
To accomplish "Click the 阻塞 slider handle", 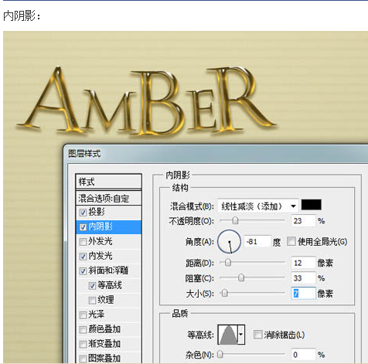I will point(241,277).
